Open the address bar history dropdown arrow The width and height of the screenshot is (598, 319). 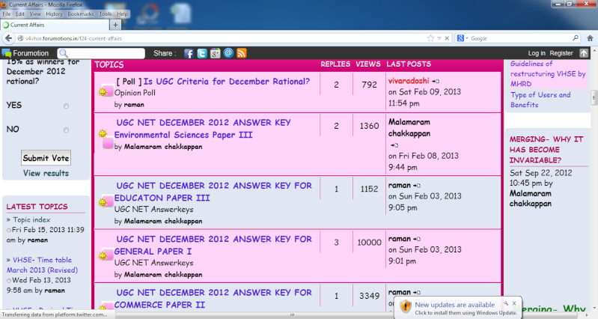pyautogui.click(x=439, y=38)
